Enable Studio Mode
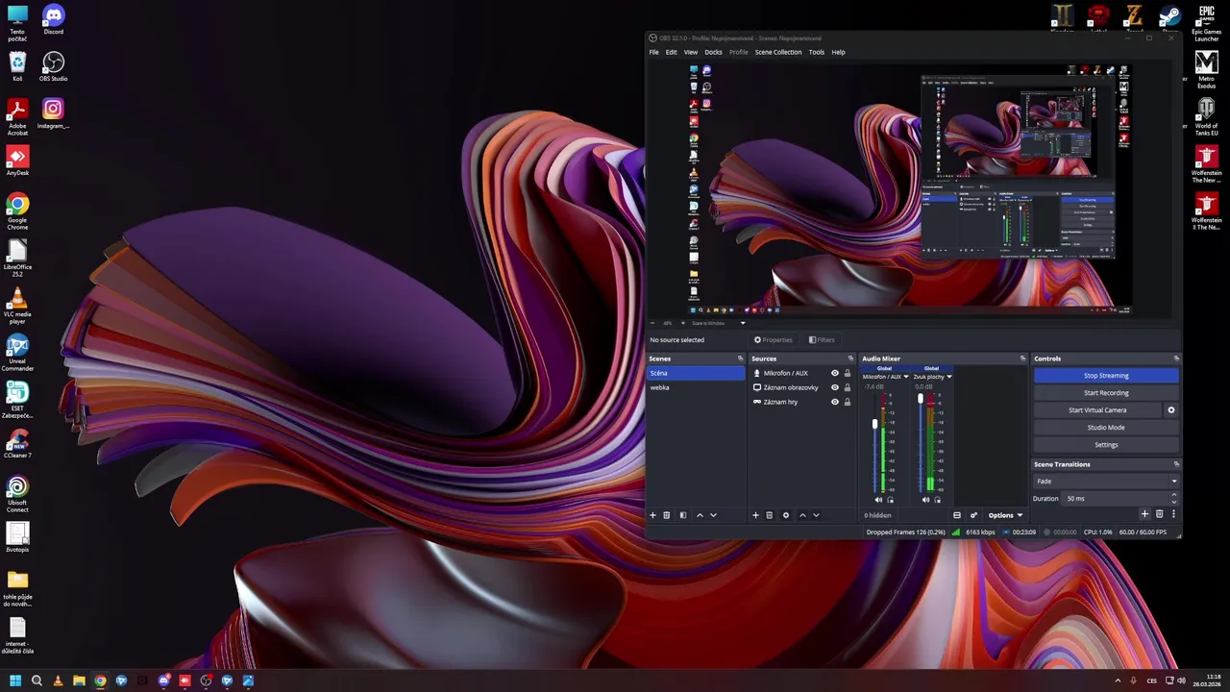 (x=1106, y=428)
